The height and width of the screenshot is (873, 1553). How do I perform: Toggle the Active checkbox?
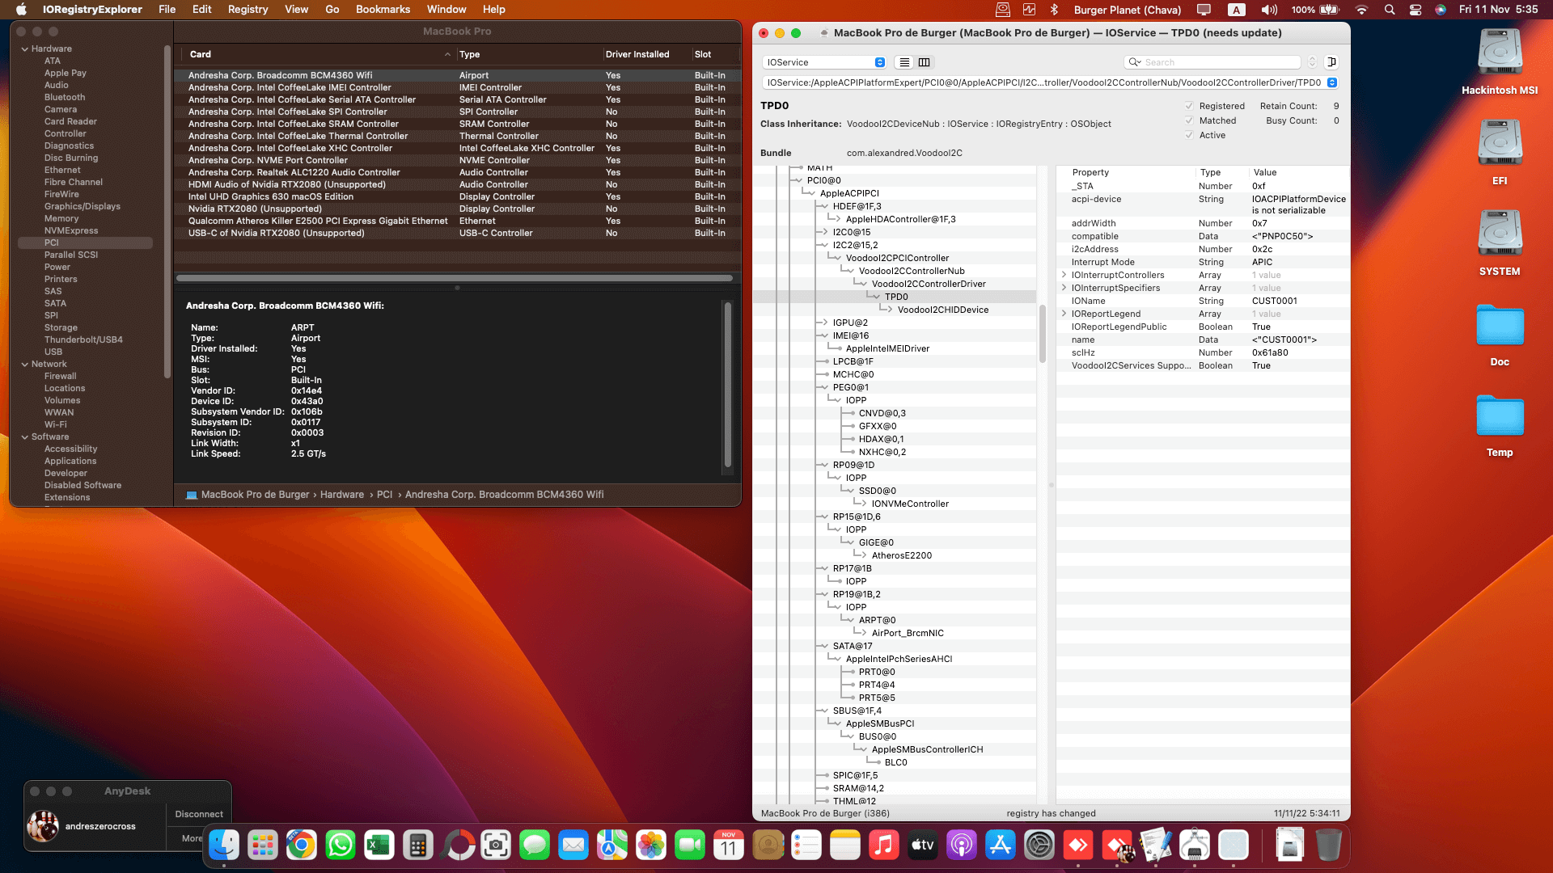pos(1189,135)
